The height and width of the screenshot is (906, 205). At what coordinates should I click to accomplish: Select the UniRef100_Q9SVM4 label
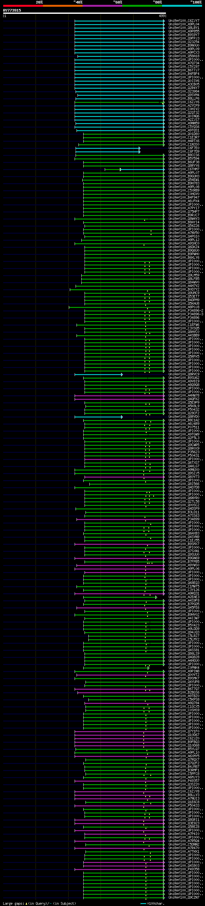(184, 95)
